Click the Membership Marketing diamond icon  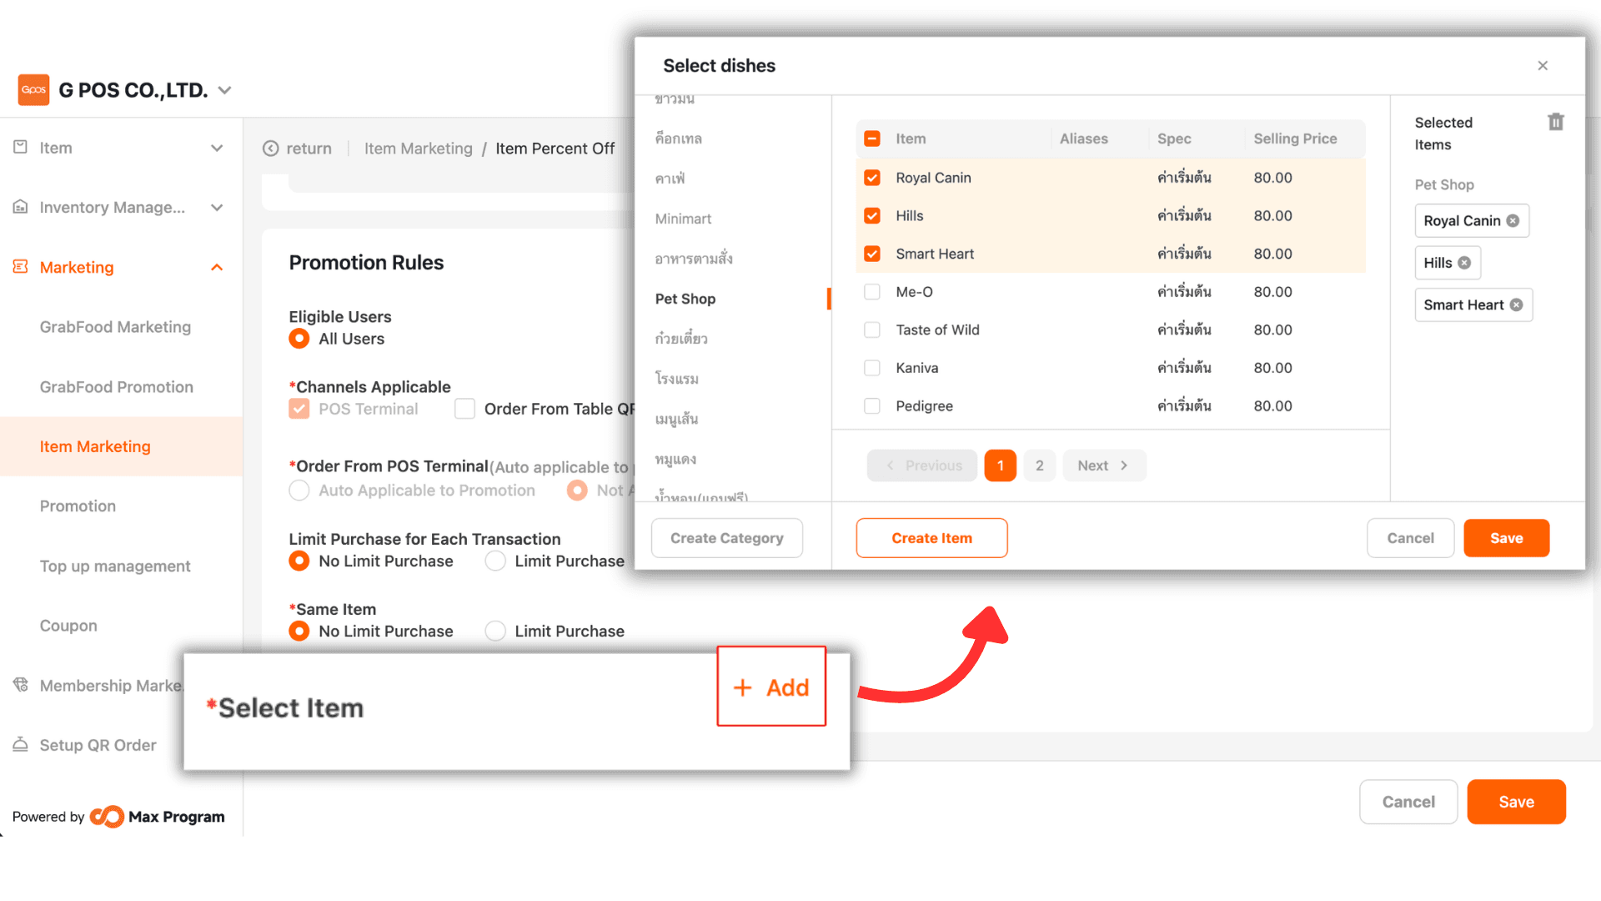pyautogui.click(x=21, y=685)
